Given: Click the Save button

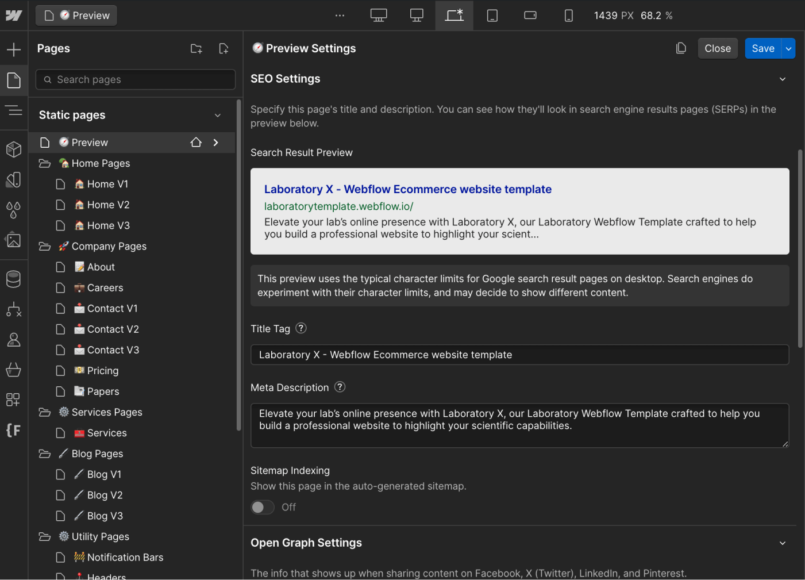Looking at the screenshot, I should (x=762, y=48).
